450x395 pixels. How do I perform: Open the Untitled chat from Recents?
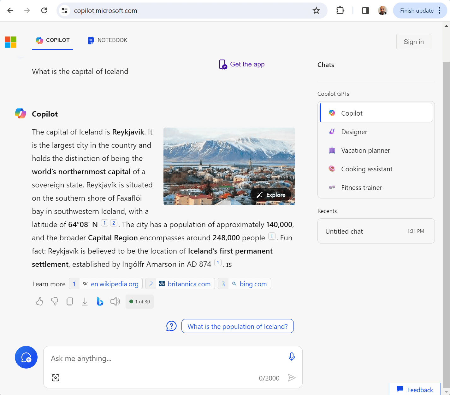[376, 231]
